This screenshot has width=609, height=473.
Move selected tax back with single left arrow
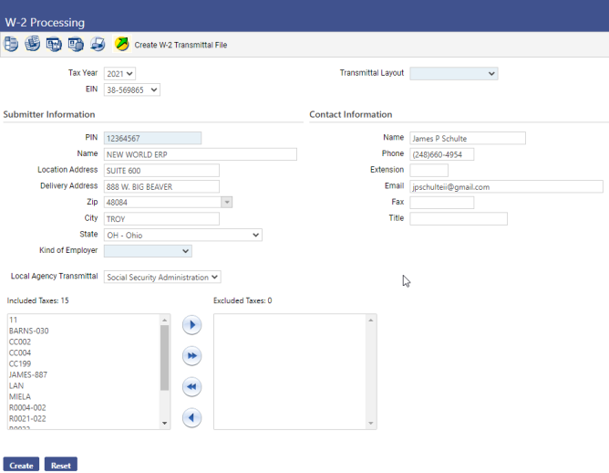pyautogui.click(x=191, y=417)
